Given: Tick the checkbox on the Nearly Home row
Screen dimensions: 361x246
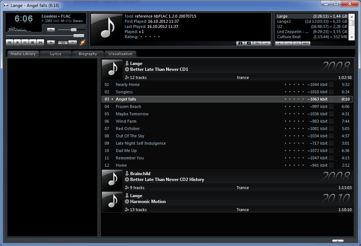Looking at the screenshot, I should [x=331, y=84].
